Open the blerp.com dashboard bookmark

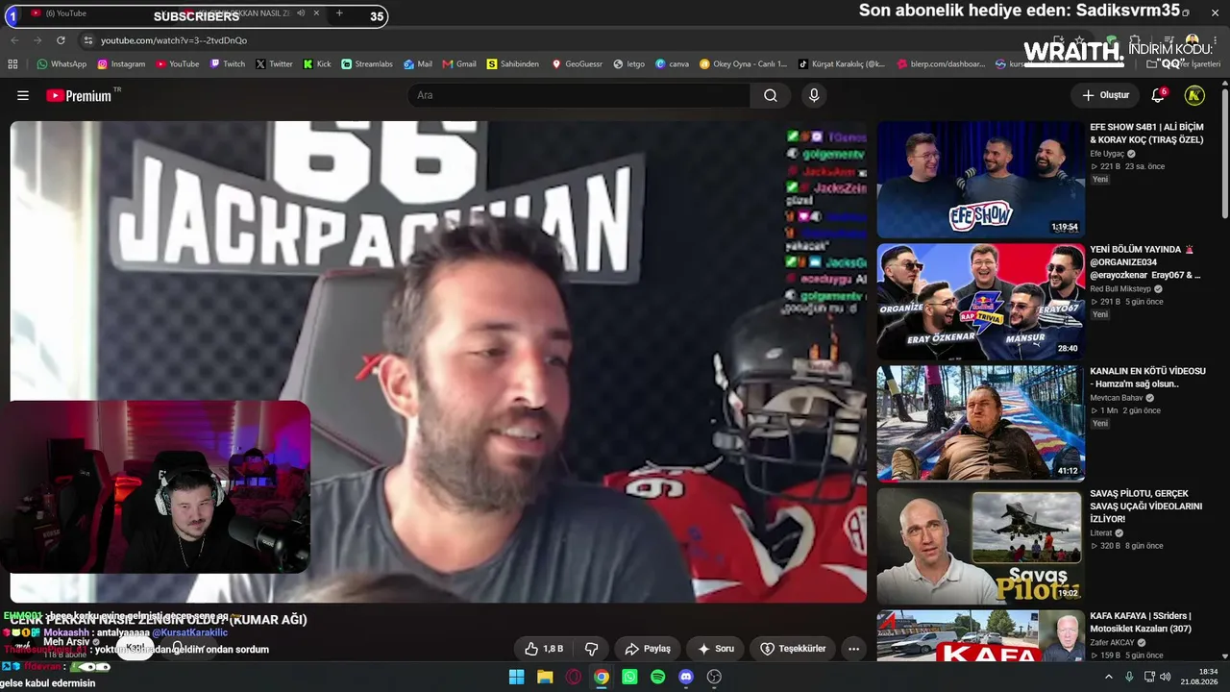tap(942, 64)
